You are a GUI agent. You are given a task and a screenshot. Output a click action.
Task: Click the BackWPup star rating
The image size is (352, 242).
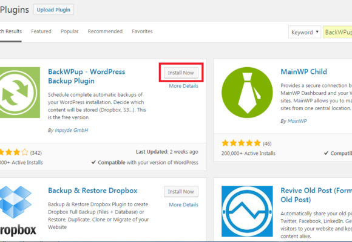(14, 152)
